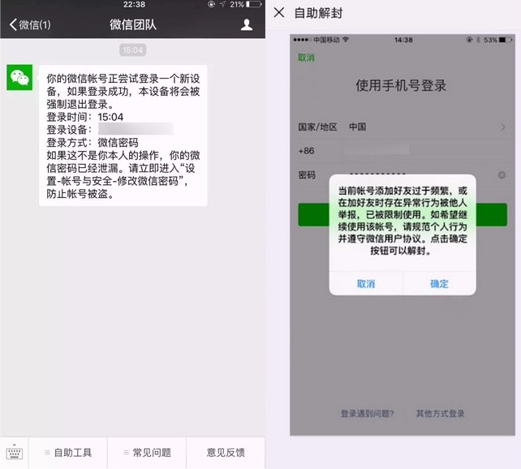Open the contact profile icon

point(247,24)
